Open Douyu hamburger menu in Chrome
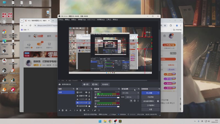The width and height of the screenshot is (220, 124). (29, 36)
